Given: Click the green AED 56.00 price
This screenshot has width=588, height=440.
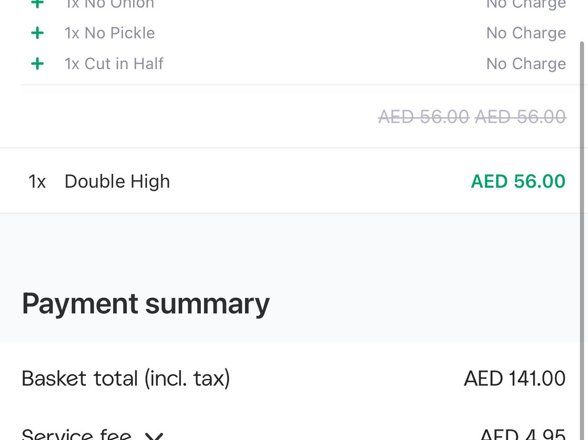Looking at the screenshot, I should [x=518, y=181].
